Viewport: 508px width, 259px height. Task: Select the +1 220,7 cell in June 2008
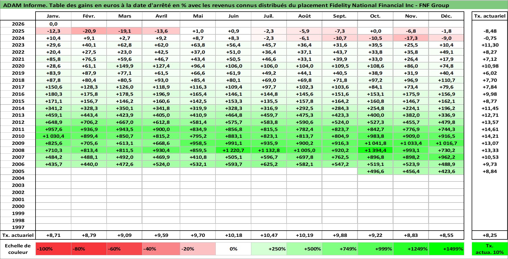click(233, 150)
